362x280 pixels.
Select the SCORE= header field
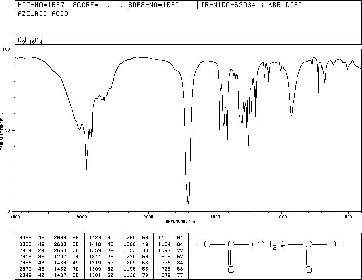click(x=98, y=5)
